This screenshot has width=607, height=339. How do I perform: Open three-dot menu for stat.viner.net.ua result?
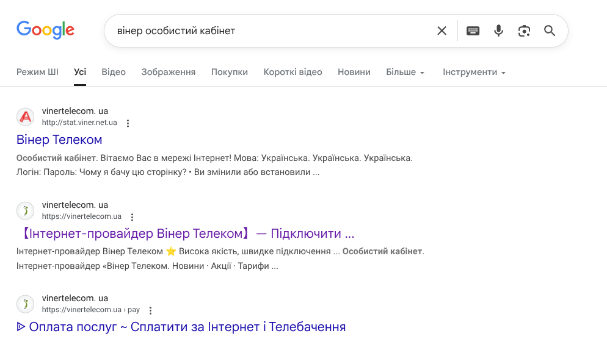(128, 123)
